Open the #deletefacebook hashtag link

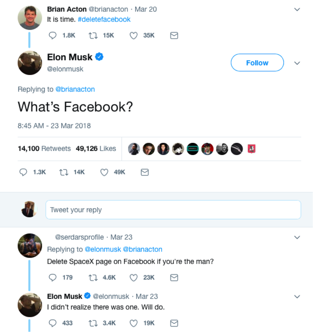tap(104, 19)
